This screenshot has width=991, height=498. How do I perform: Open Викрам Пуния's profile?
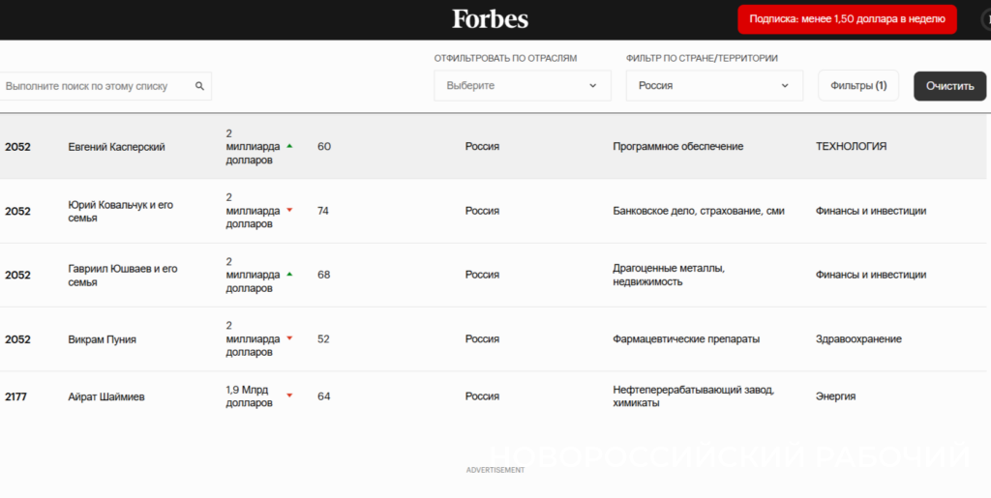102,339
